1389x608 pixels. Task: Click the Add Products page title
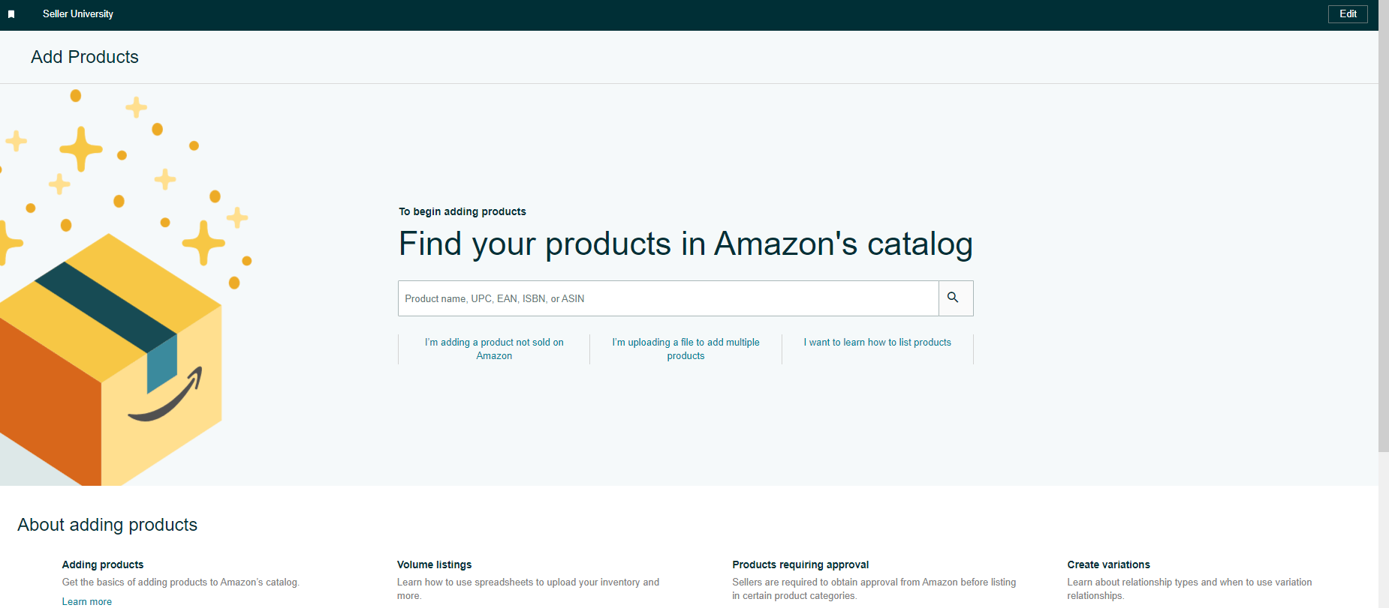[x=85, y=57]
